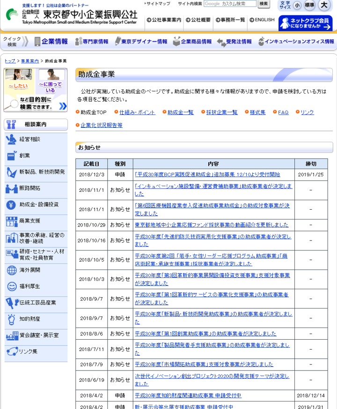Open the 東京都地域中小企業応援ファンド video notice

(212, 225)
